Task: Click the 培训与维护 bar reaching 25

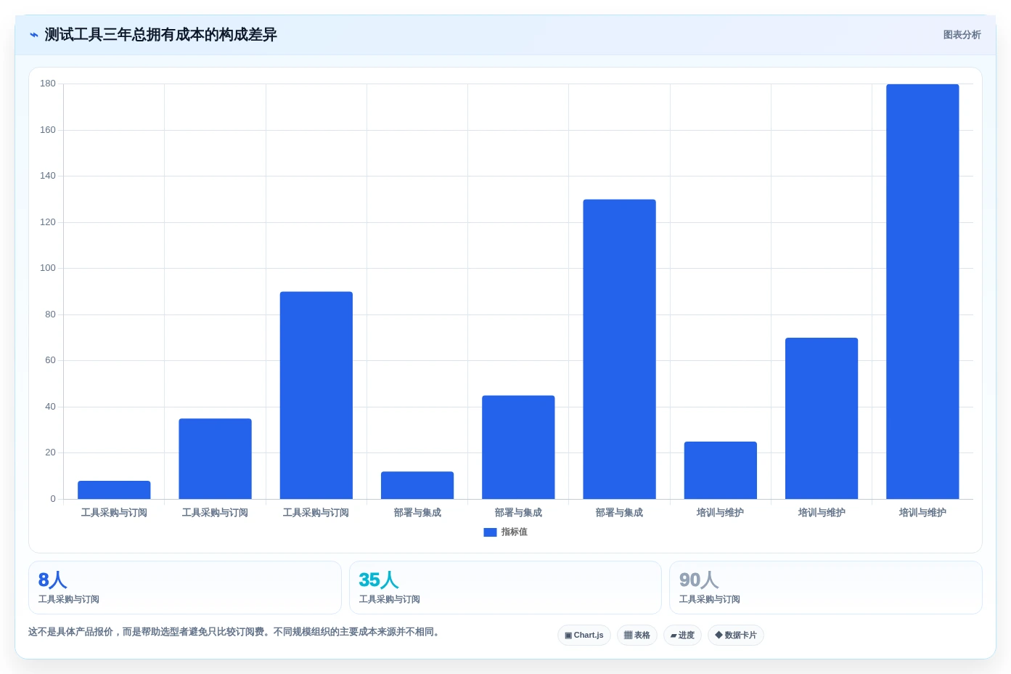Action: pyautogui.click(x=721, y=470)
